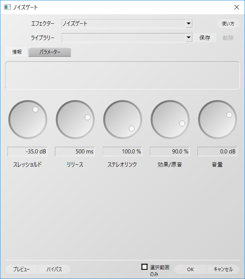Click the 90.0 % mix value field

tap(169, 152)
